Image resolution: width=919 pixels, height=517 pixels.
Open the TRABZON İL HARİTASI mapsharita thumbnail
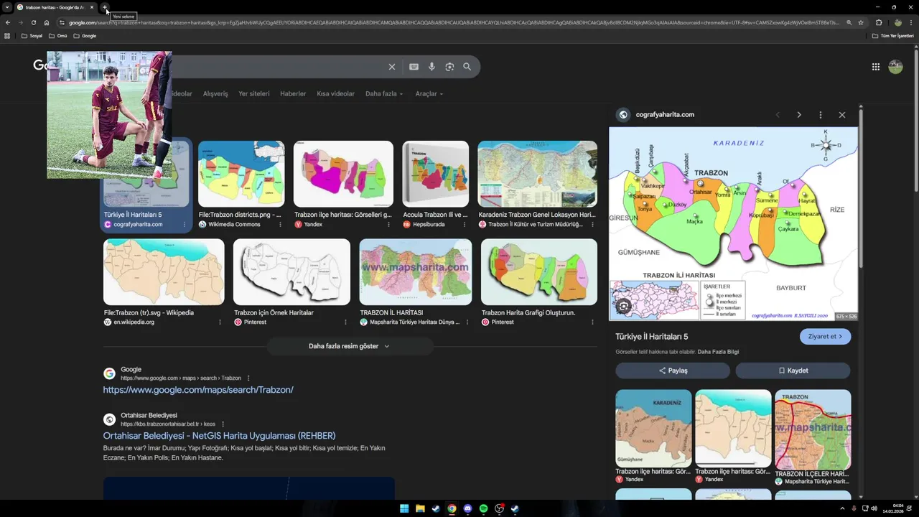coord(416,272)
